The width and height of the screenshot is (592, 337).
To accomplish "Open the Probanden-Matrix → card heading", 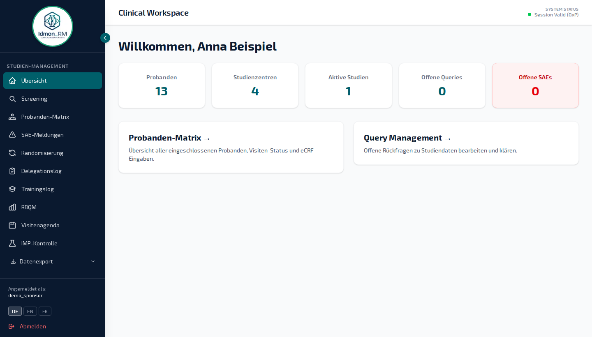I will tap(169, 138).
